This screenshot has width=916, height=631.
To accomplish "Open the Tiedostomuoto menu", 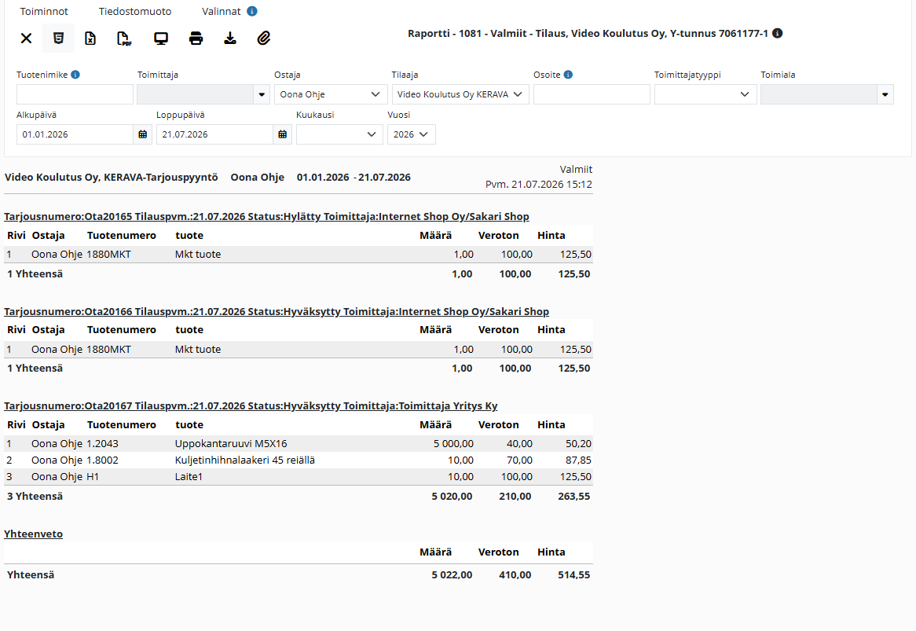I will (135, 11).
